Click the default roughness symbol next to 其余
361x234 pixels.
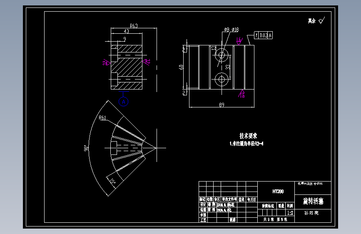(x=321, y=20)
